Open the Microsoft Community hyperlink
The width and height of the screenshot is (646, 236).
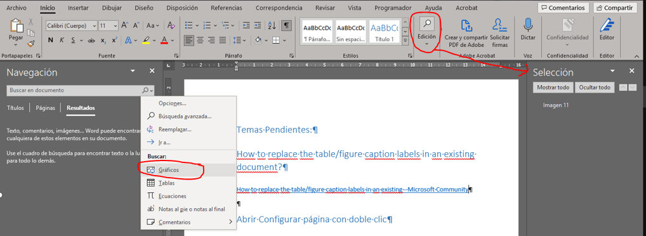pyautogui.click(x=353, y=189)
